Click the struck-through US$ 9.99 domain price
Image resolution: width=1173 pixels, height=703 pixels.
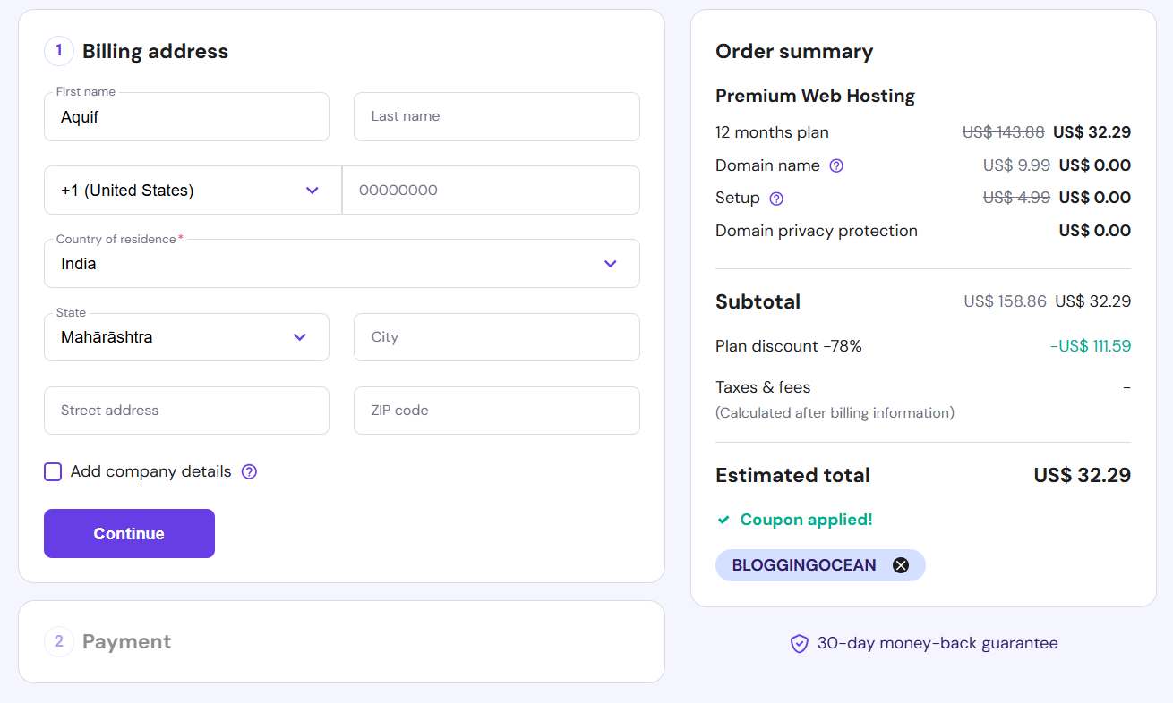pyautogui.click(x=1017, y=165)
